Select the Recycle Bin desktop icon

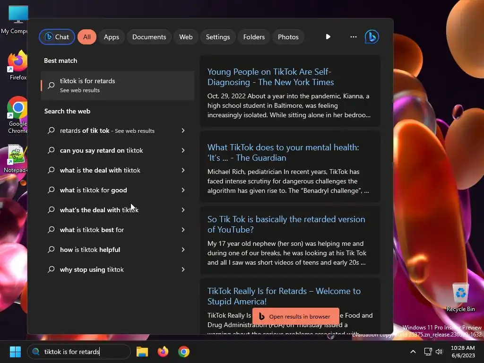[460, 297]
